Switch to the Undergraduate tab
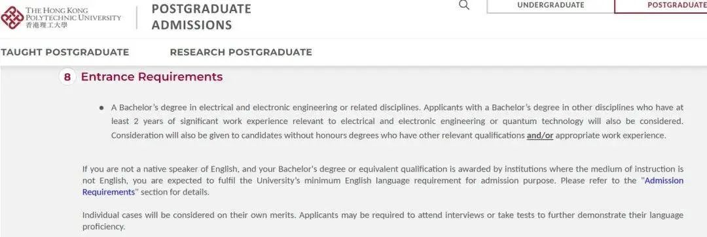707x237 pixels. 551,5
